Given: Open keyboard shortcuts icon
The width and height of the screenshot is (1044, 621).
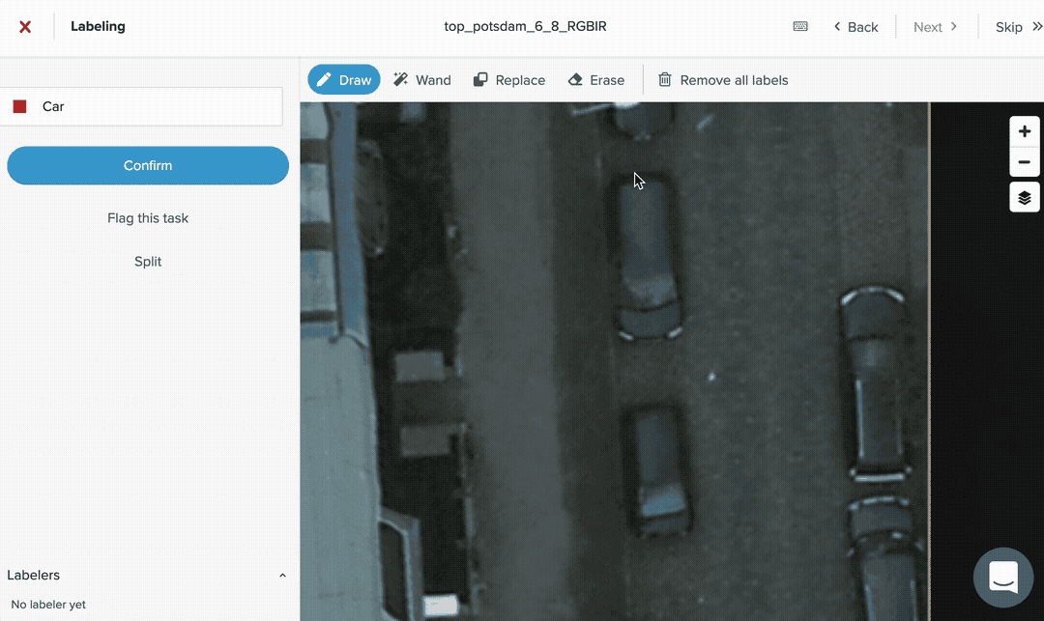Looking at the screenshot, I should (800, 27).
